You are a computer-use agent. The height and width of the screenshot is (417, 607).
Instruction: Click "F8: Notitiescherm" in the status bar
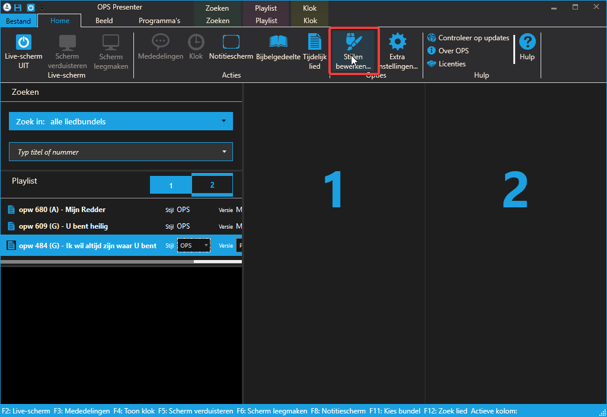pyautogui.click(x=338, y=411)
